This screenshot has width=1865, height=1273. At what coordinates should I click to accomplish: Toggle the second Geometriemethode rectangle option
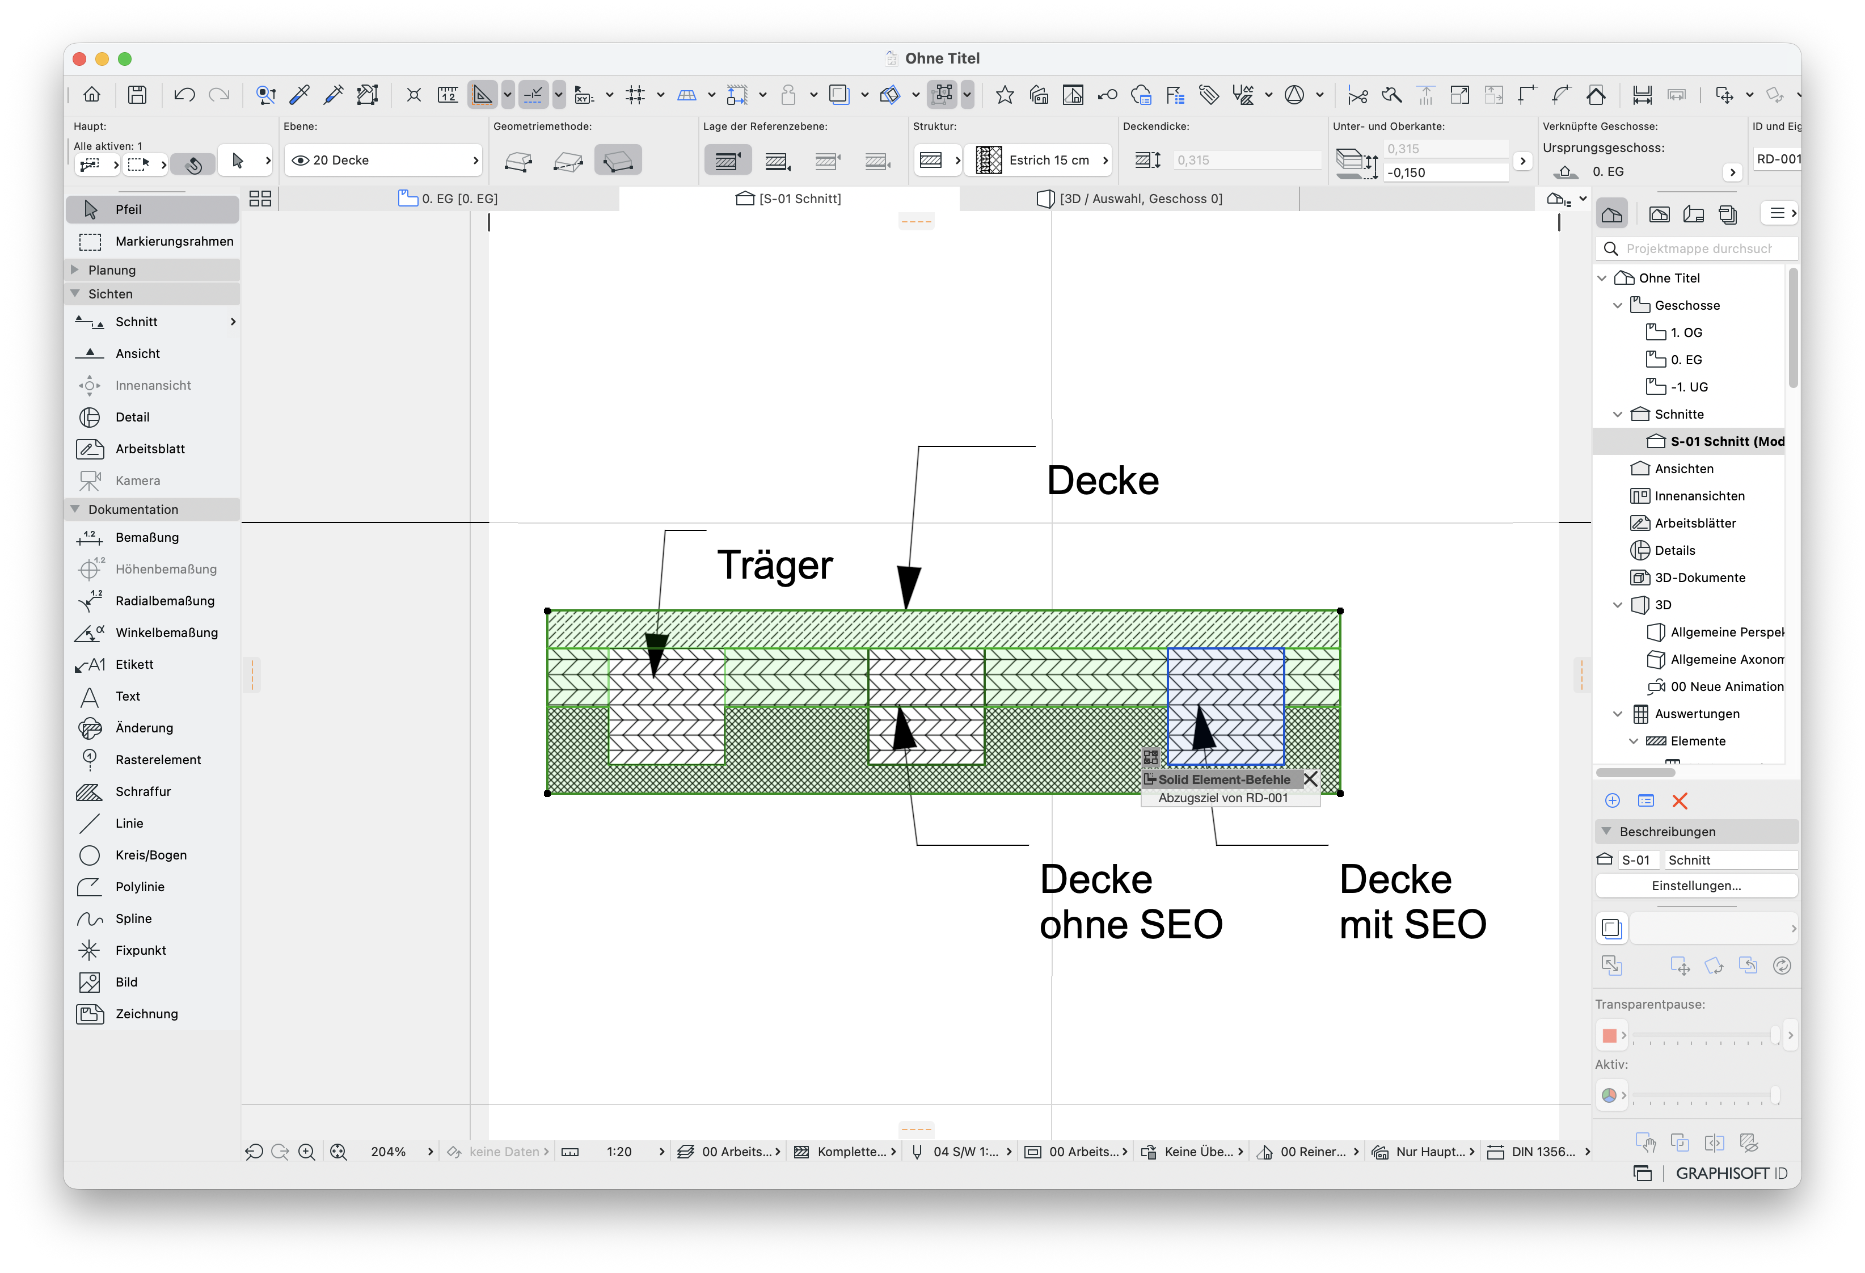pos(568,161)
